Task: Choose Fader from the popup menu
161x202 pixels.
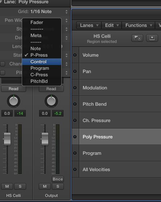Action: (x=42, y=23)
